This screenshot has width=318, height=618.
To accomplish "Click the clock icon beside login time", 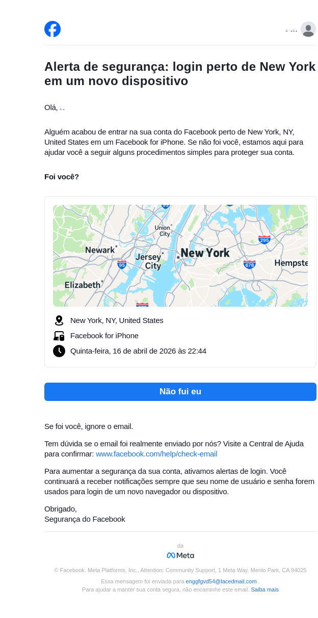I will point(59,351).
